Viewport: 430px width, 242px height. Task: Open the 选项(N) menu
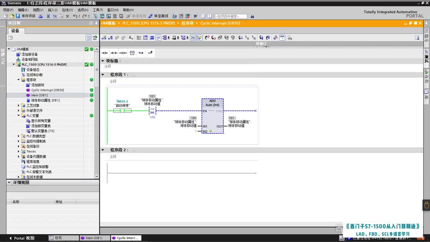click(83, 10)
